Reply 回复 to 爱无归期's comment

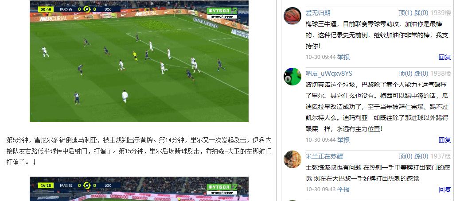(x=444, y=57)
